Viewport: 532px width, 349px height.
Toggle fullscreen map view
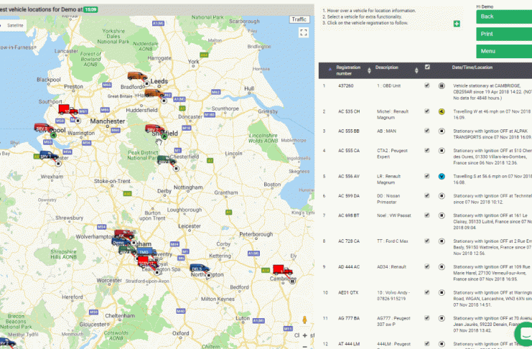pyautogui.click(x=304, y=32)
